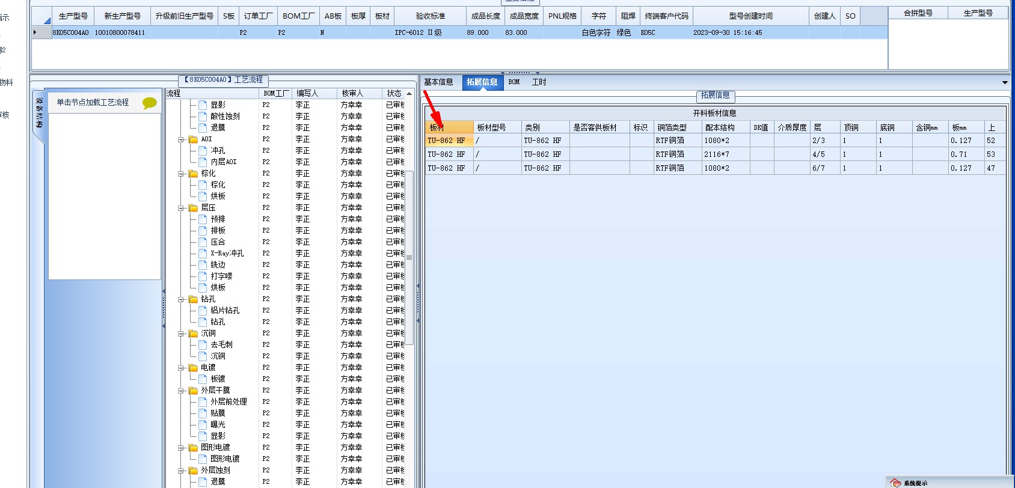The height and width of the screenshot is (488, 1015).
Task: Click the IPC-6012 II级 cell
Action: coord(430,32)
